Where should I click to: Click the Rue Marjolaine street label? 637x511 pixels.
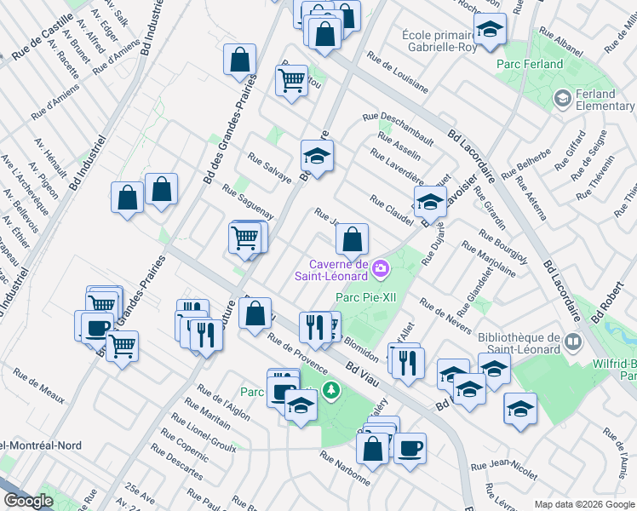489,259
